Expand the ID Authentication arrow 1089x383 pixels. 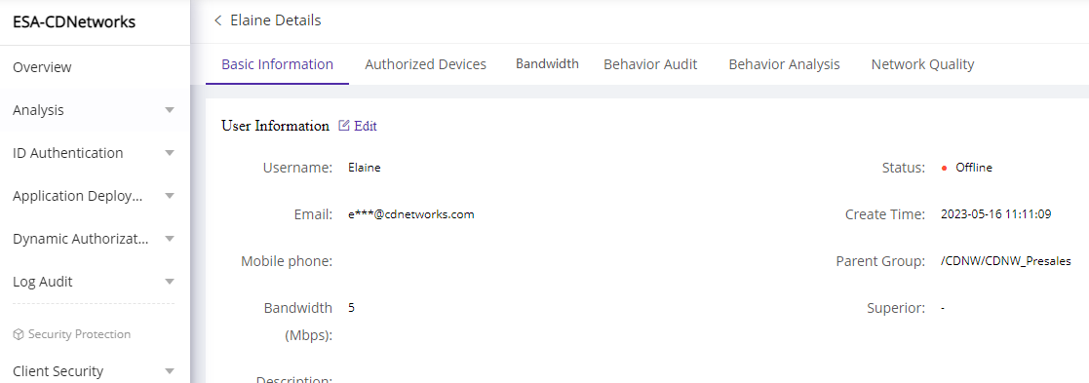(x=170, y=153)
